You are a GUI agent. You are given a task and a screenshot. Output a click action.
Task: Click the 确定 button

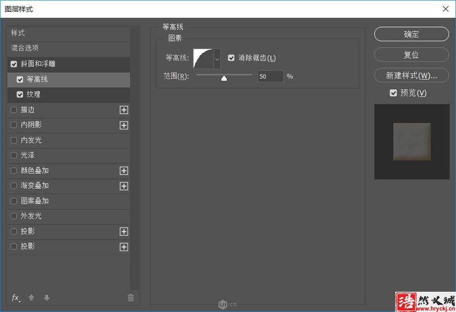(411, 34)
